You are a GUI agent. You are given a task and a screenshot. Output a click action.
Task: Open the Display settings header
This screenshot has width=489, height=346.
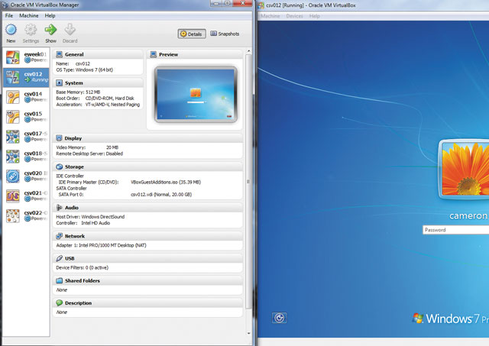[x=147, y=138]
